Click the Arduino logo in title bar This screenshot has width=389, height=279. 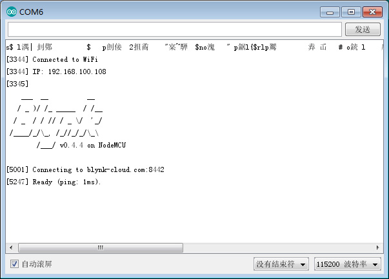click(12, 12)
